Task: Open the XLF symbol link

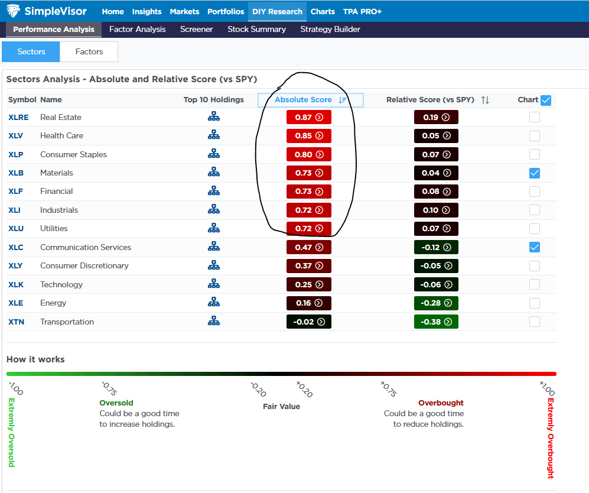Action: [x=17, y=191]
